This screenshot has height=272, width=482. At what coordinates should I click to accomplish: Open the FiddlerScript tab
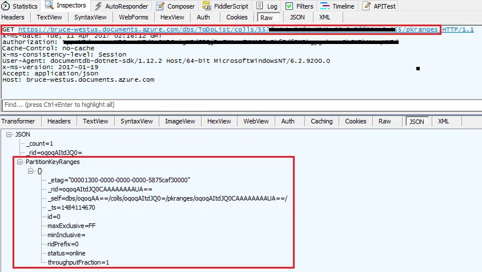tap(226, 6)
